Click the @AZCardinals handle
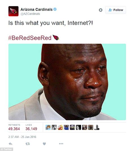 coord(30,14)
